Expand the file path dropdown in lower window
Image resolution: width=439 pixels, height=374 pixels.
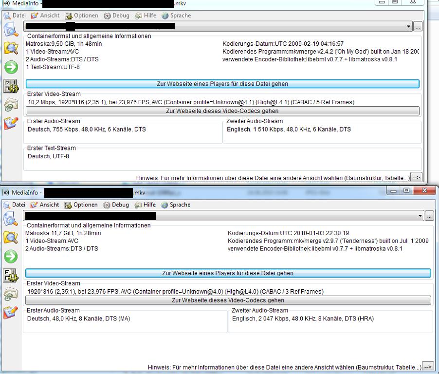pyautogui.click(x=420, y=216)
